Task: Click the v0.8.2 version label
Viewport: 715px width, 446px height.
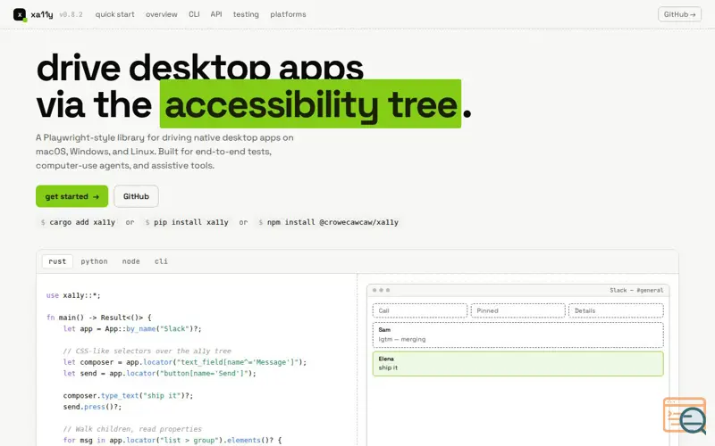Action: [x=71, y=14]
